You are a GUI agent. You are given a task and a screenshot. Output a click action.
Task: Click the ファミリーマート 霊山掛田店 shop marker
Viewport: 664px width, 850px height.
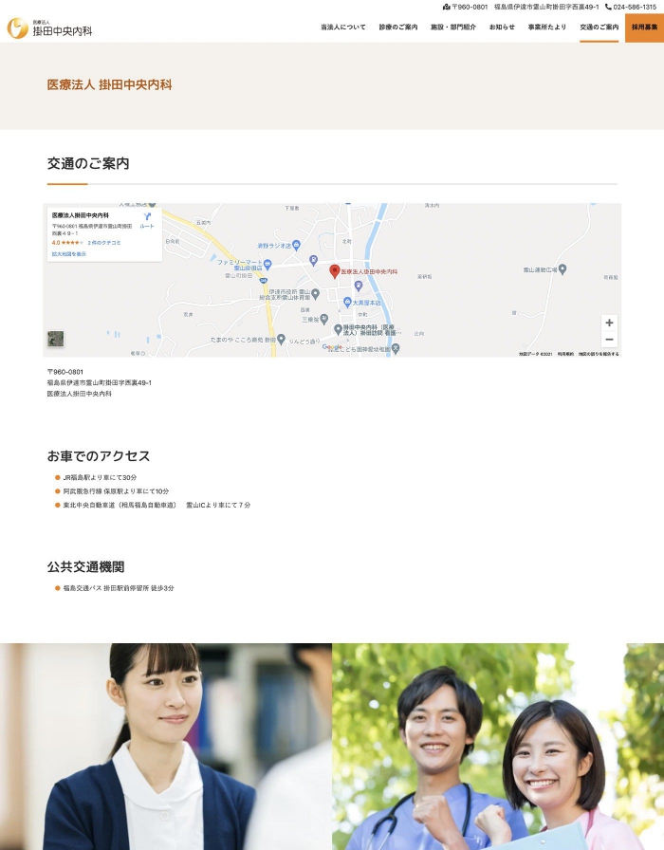[x=267, y=265]
